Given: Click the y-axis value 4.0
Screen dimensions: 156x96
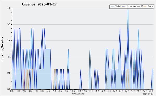Looking at the screenshot, I should 9,8.
